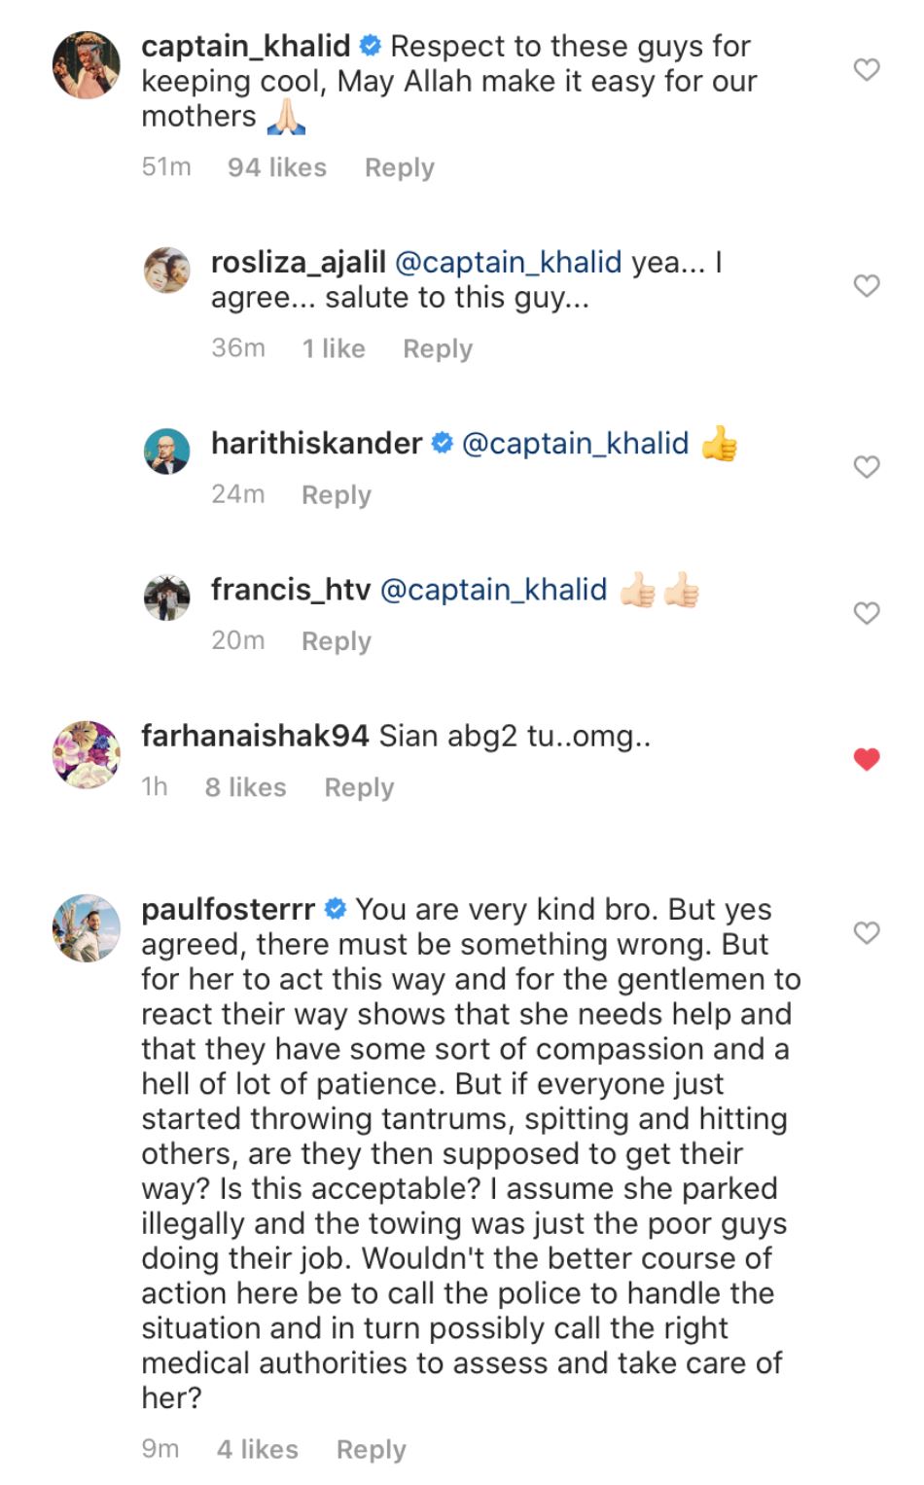This screenshot has height=1485, width=924.
Task: Open captain_khalid's profile picture
Action: pyautogui.click(x=86, y=64)
